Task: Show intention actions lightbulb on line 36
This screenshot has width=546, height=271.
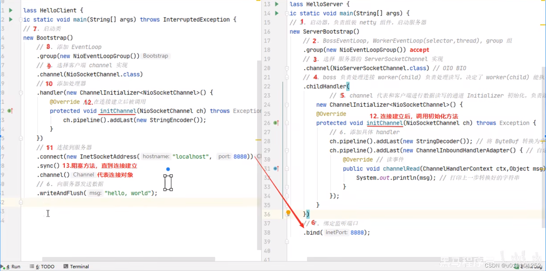Action: (x=288, y=213)
